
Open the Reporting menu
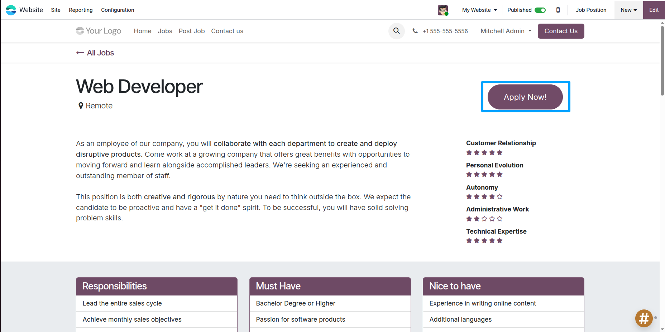click(x=81, y=10)
